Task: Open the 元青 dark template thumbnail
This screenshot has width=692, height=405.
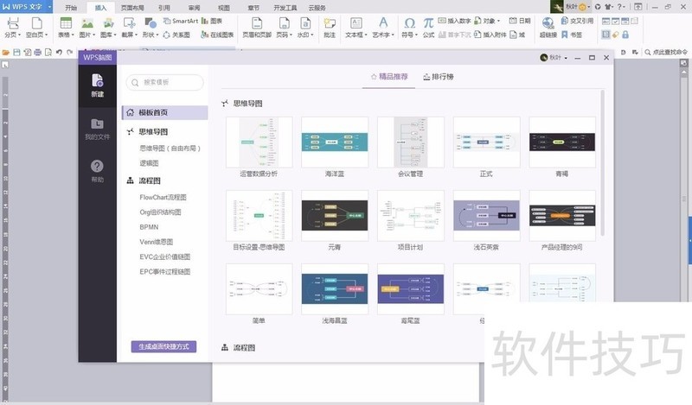Action: (x=335, y=216)
